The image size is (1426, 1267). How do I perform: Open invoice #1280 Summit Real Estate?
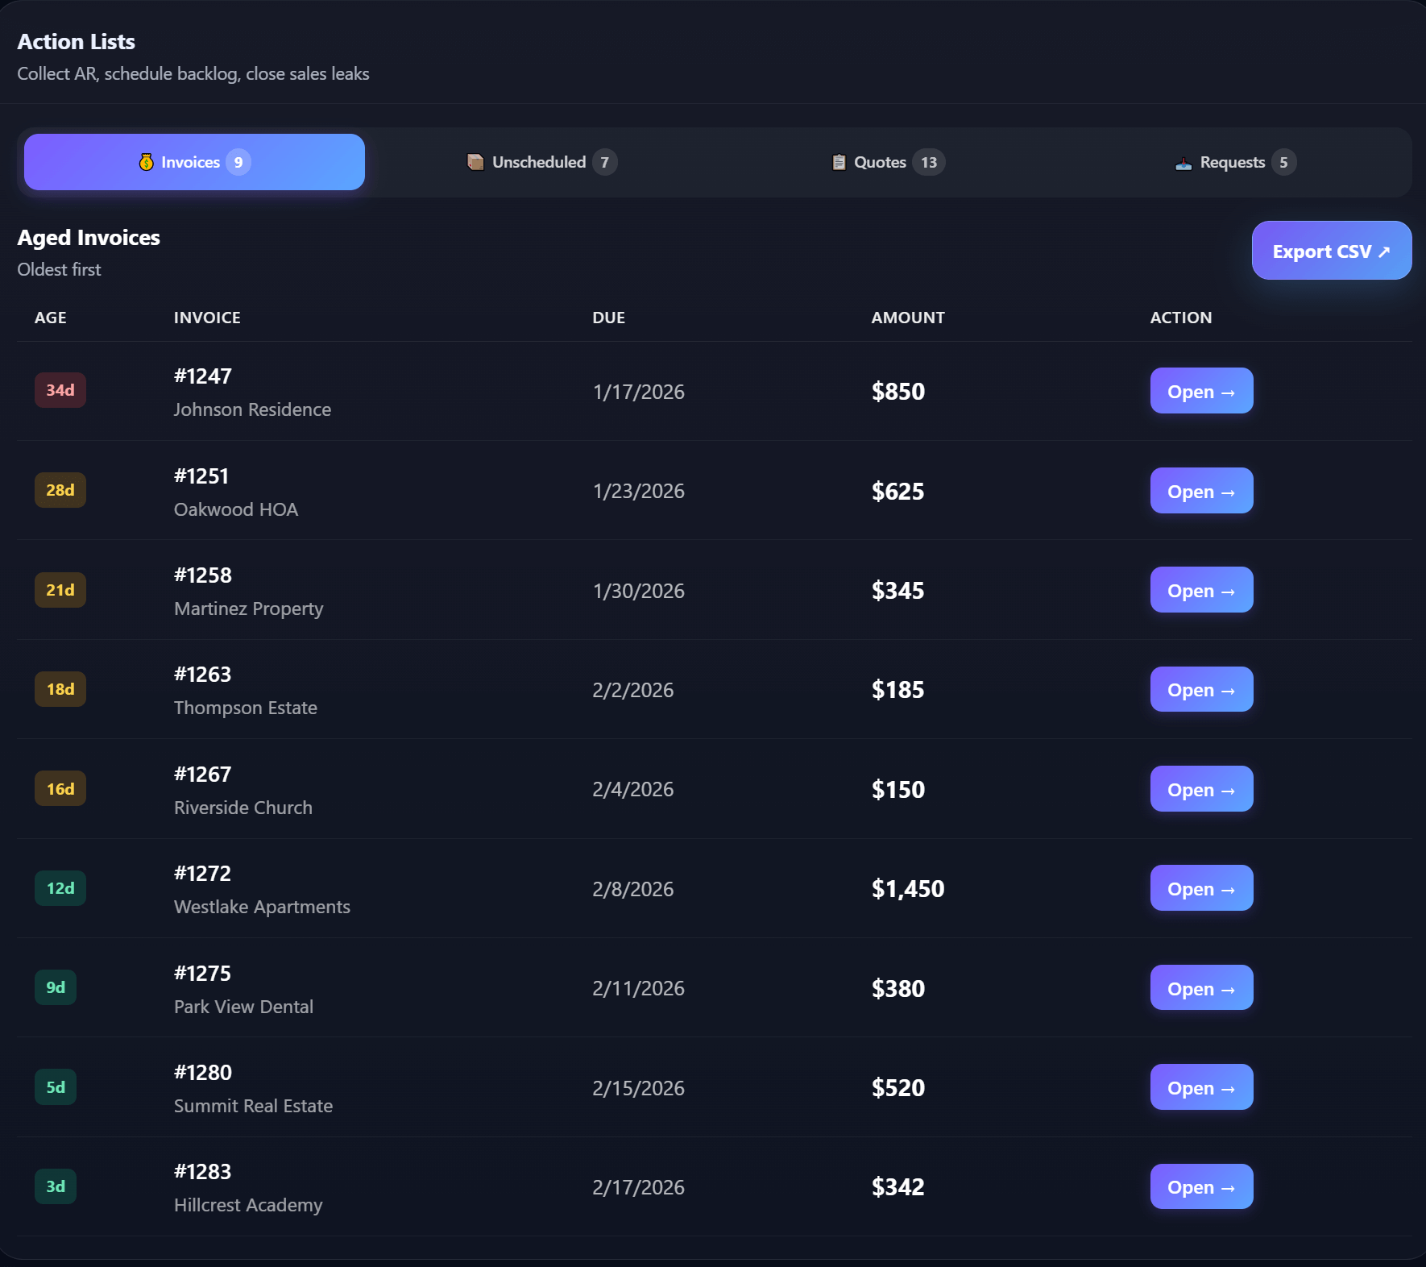click(x=1200, y=1087)
